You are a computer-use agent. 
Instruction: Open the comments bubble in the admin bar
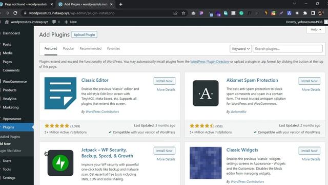56,22
